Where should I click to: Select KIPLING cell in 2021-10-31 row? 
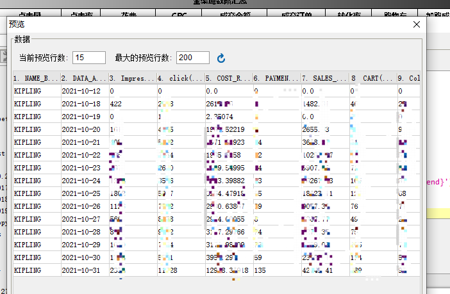(37, 270)
